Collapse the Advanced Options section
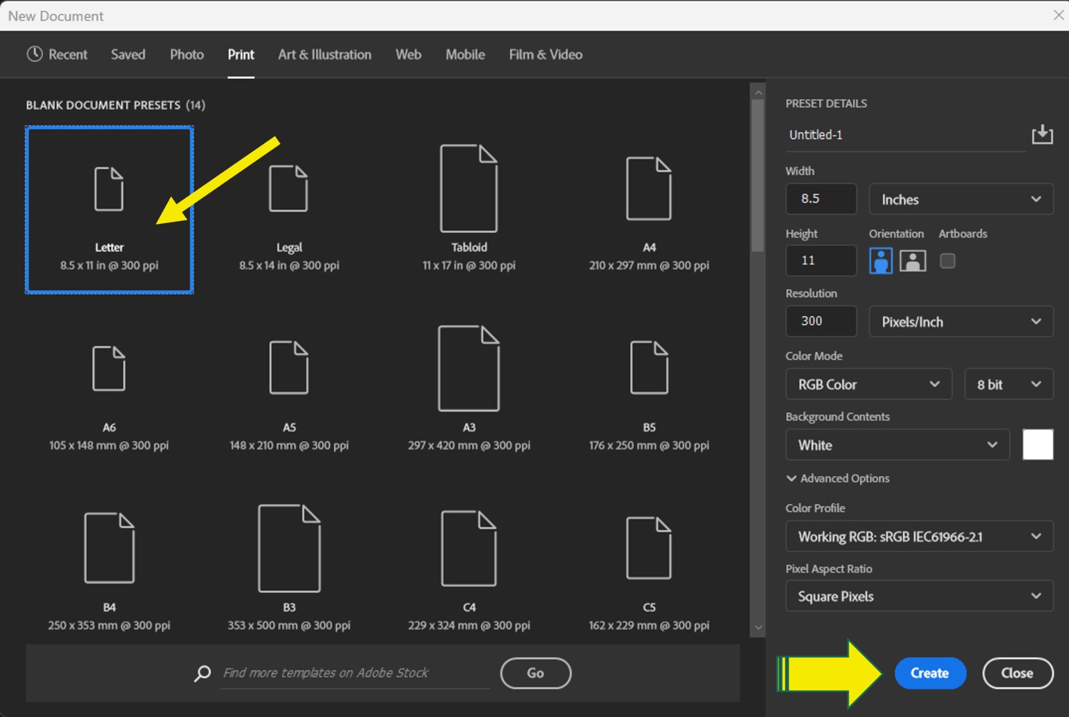 (837, 478)
